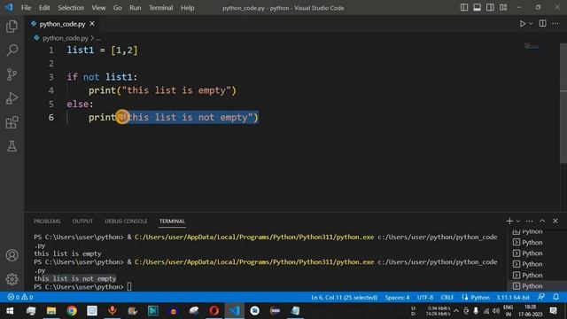Open the Accounts menu icon
The width and height of the screenshot is (567, 319).
pyautogui.click(x=12, y=255)
